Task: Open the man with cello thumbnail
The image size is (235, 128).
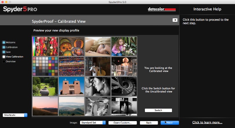Action: [98, 66]
